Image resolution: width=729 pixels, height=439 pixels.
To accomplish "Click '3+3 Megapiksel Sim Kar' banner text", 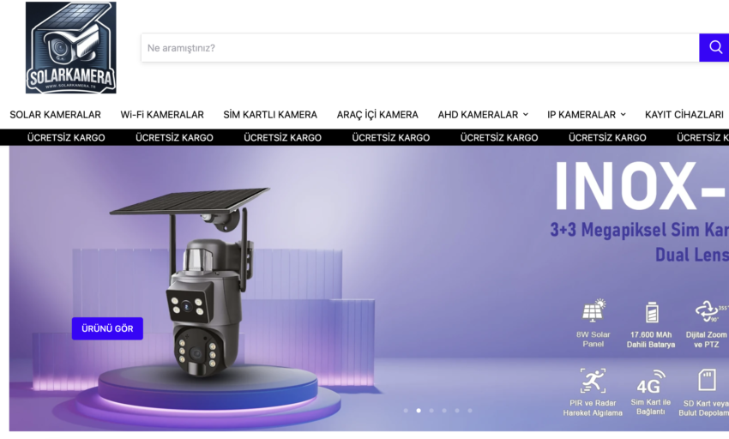I will [x=639, y=230].
